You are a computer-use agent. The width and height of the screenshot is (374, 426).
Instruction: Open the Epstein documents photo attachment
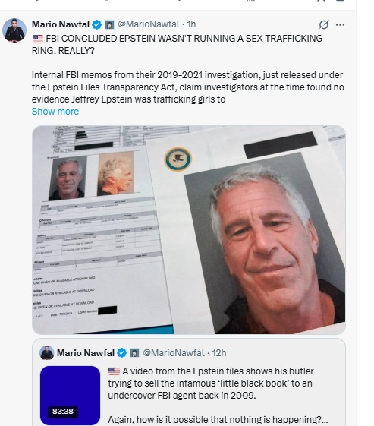tap(189, 230)
